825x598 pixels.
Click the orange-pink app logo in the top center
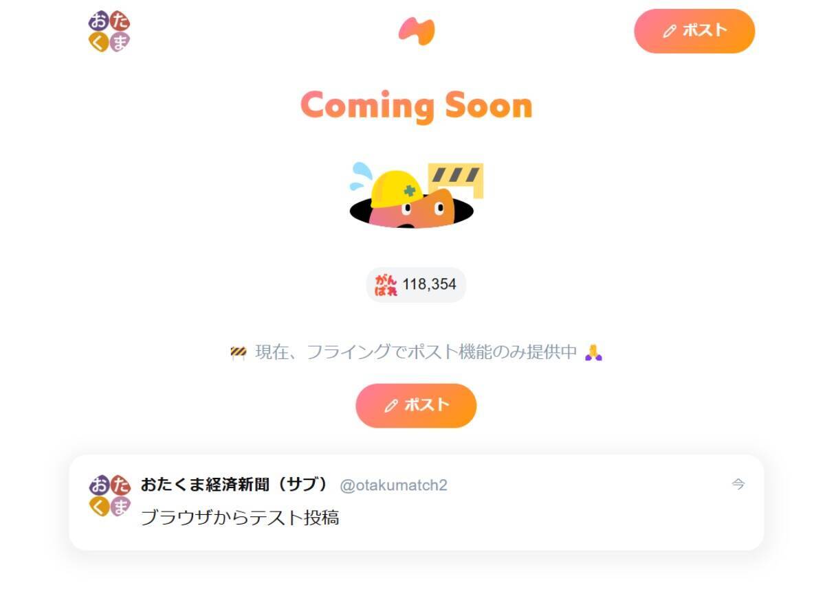(x=417, y=32)
